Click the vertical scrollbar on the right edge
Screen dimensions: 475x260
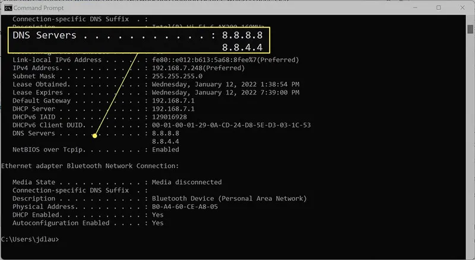pyautogui.click(x=470, y=119)
